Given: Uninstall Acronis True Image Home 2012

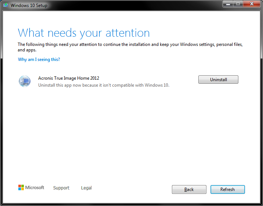Looking at the screenshot, I should point(218,79).
